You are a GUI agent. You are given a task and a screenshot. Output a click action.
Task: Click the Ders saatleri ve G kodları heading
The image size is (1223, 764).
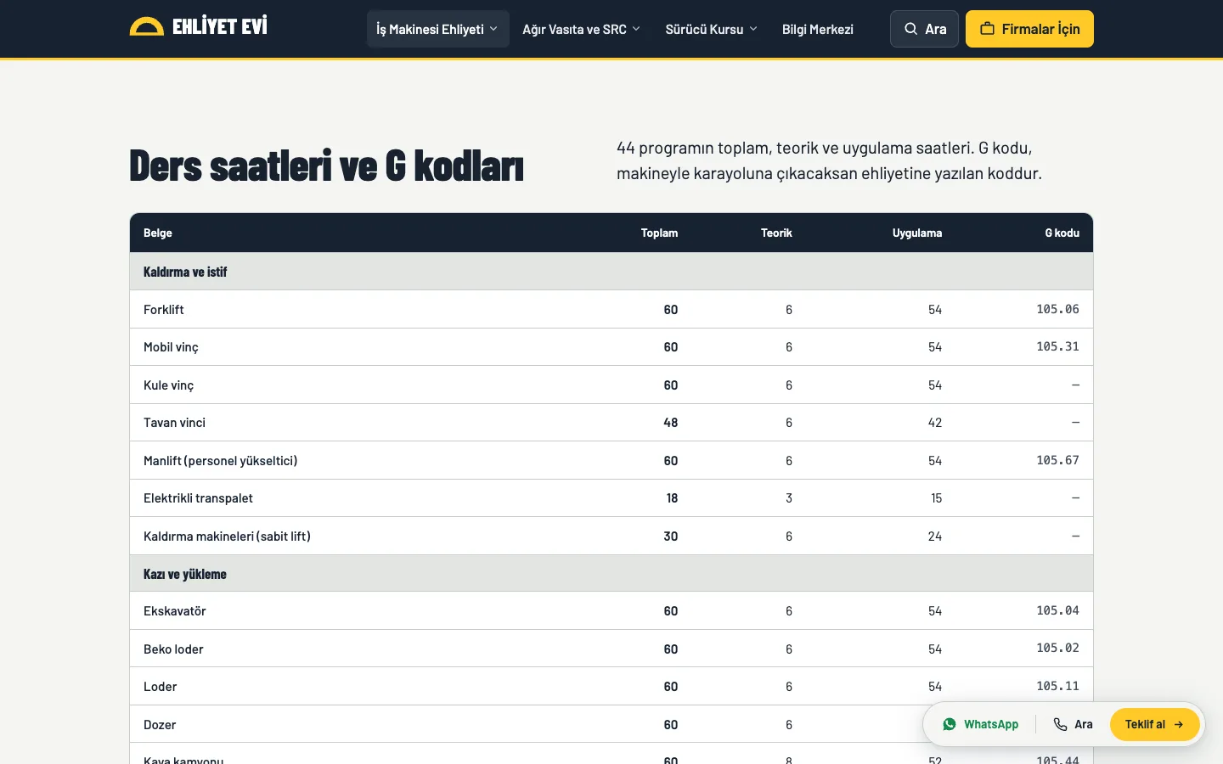(327, 166)
